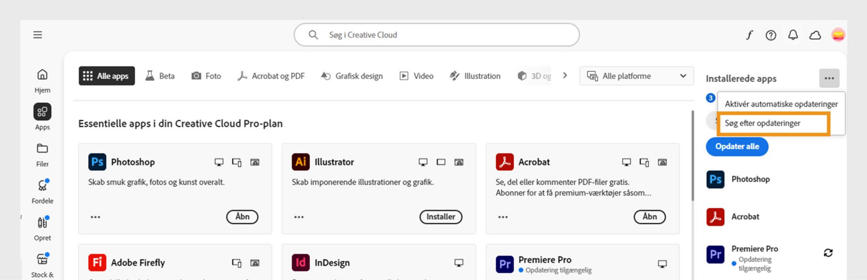Open the notifications bell
867x280 pixels.
point(793,35)
